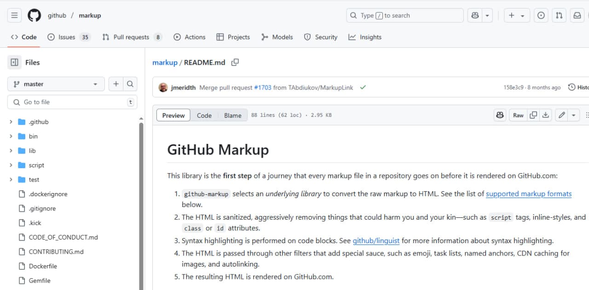Image resolution: width=589 pixels, height=290 pixels.
Task: Download the raw file icon
Action: click(546, 115)
